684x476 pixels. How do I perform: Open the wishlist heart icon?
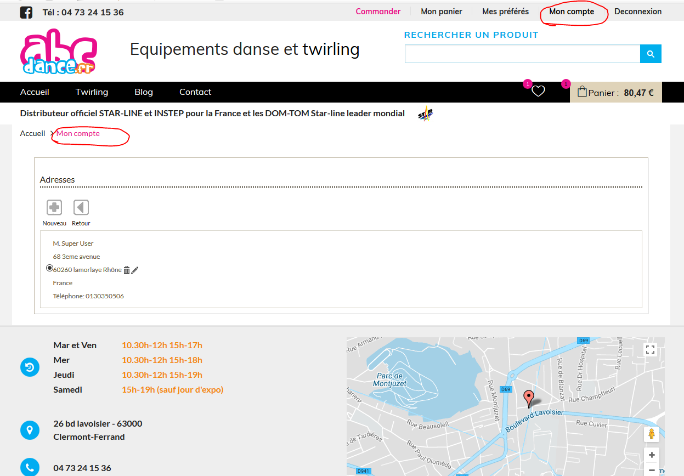pos(538,92)
